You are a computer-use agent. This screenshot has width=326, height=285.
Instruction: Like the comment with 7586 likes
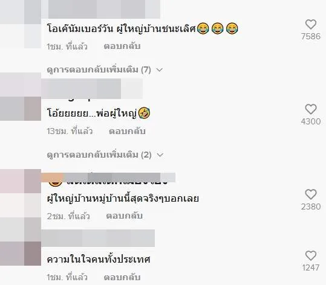click(311, 25)
